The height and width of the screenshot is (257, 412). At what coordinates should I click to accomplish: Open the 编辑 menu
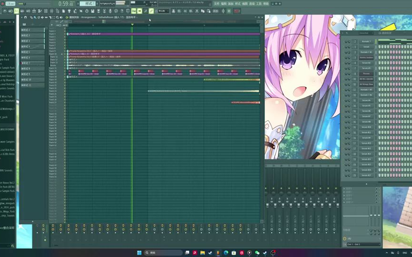(x=224, y=3)
